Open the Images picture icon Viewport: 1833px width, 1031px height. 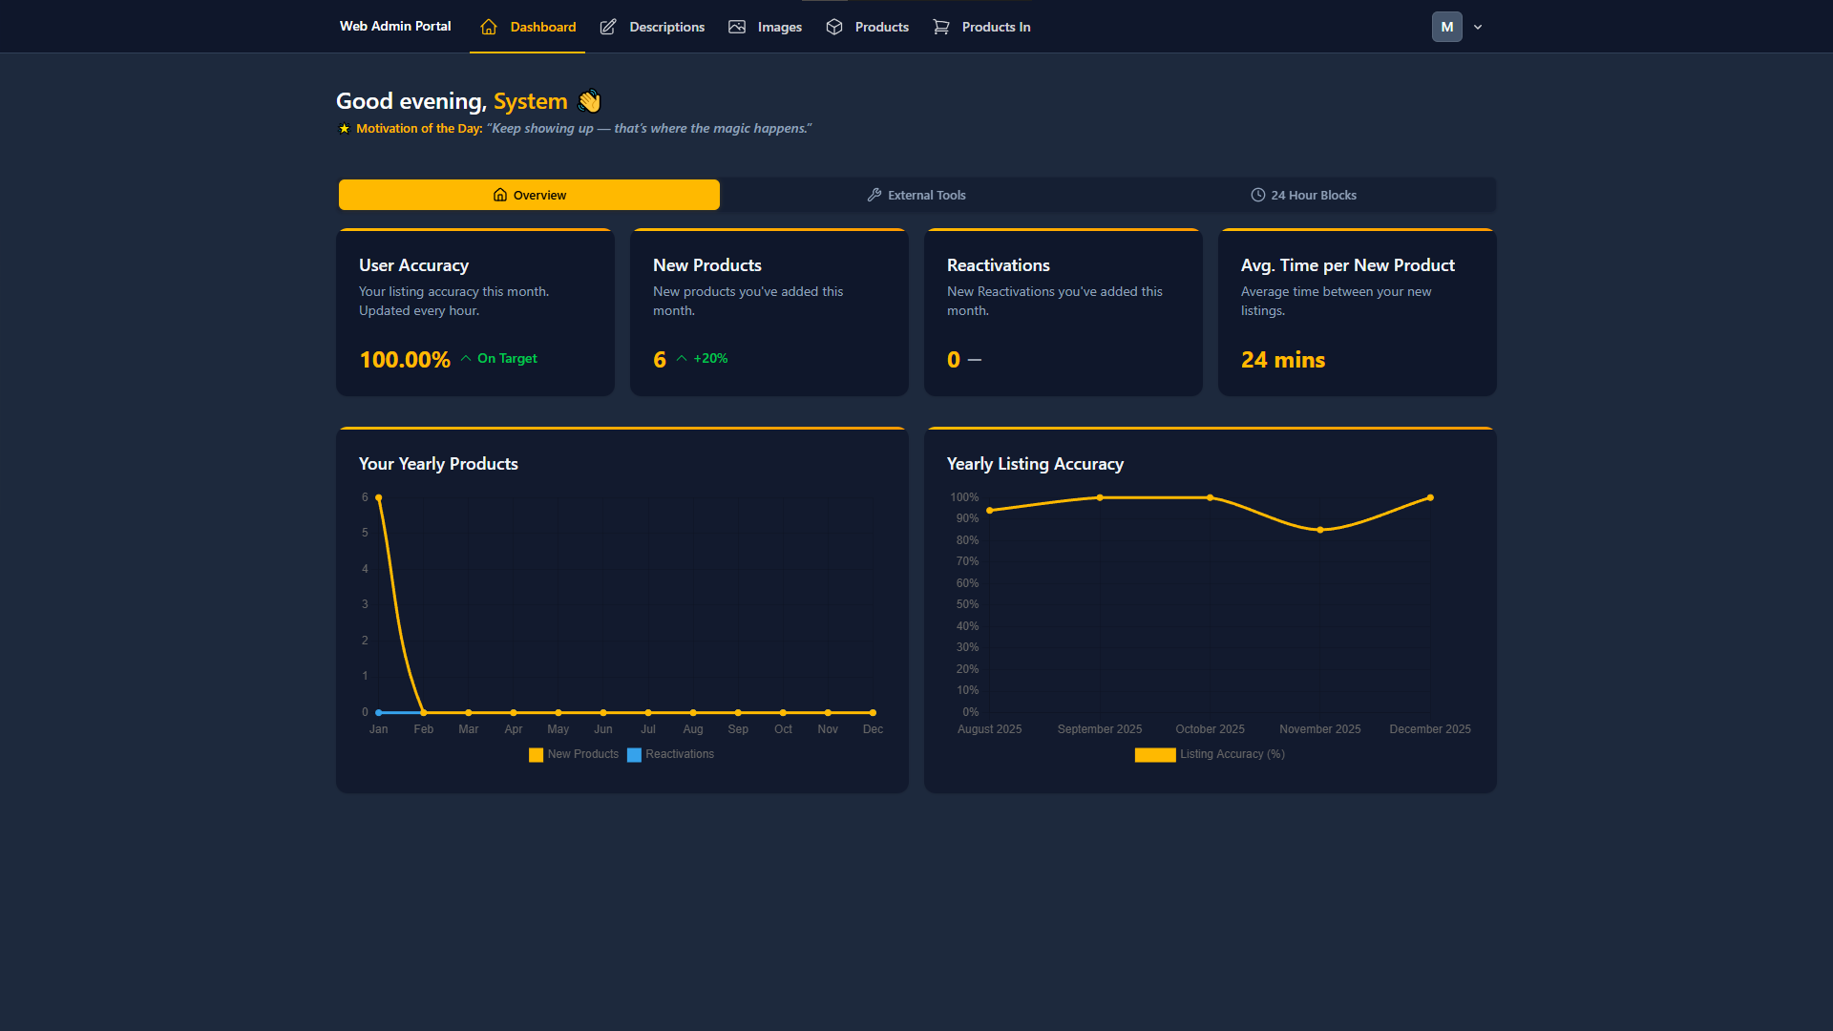click(736, 27)
